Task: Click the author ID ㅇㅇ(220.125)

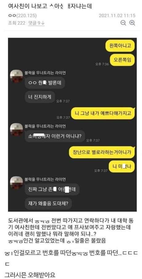Action: pyautogui.click(x=22, y=16)
